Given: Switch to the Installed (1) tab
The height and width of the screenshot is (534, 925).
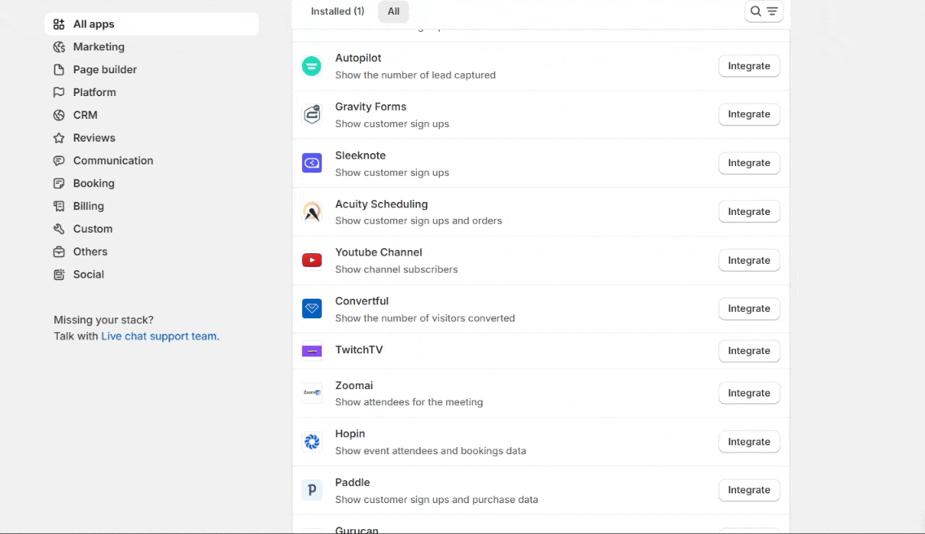Looking at the screenshot, I should point(337,11).
